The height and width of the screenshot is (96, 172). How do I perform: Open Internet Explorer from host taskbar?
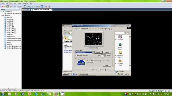pyautogui.click(x=43, y=94)
